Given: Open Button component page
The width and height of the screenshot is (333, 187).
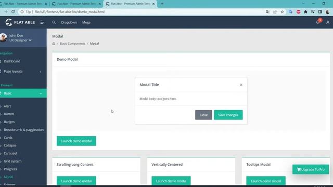Looking at the screenshot, I should point(9,114).
